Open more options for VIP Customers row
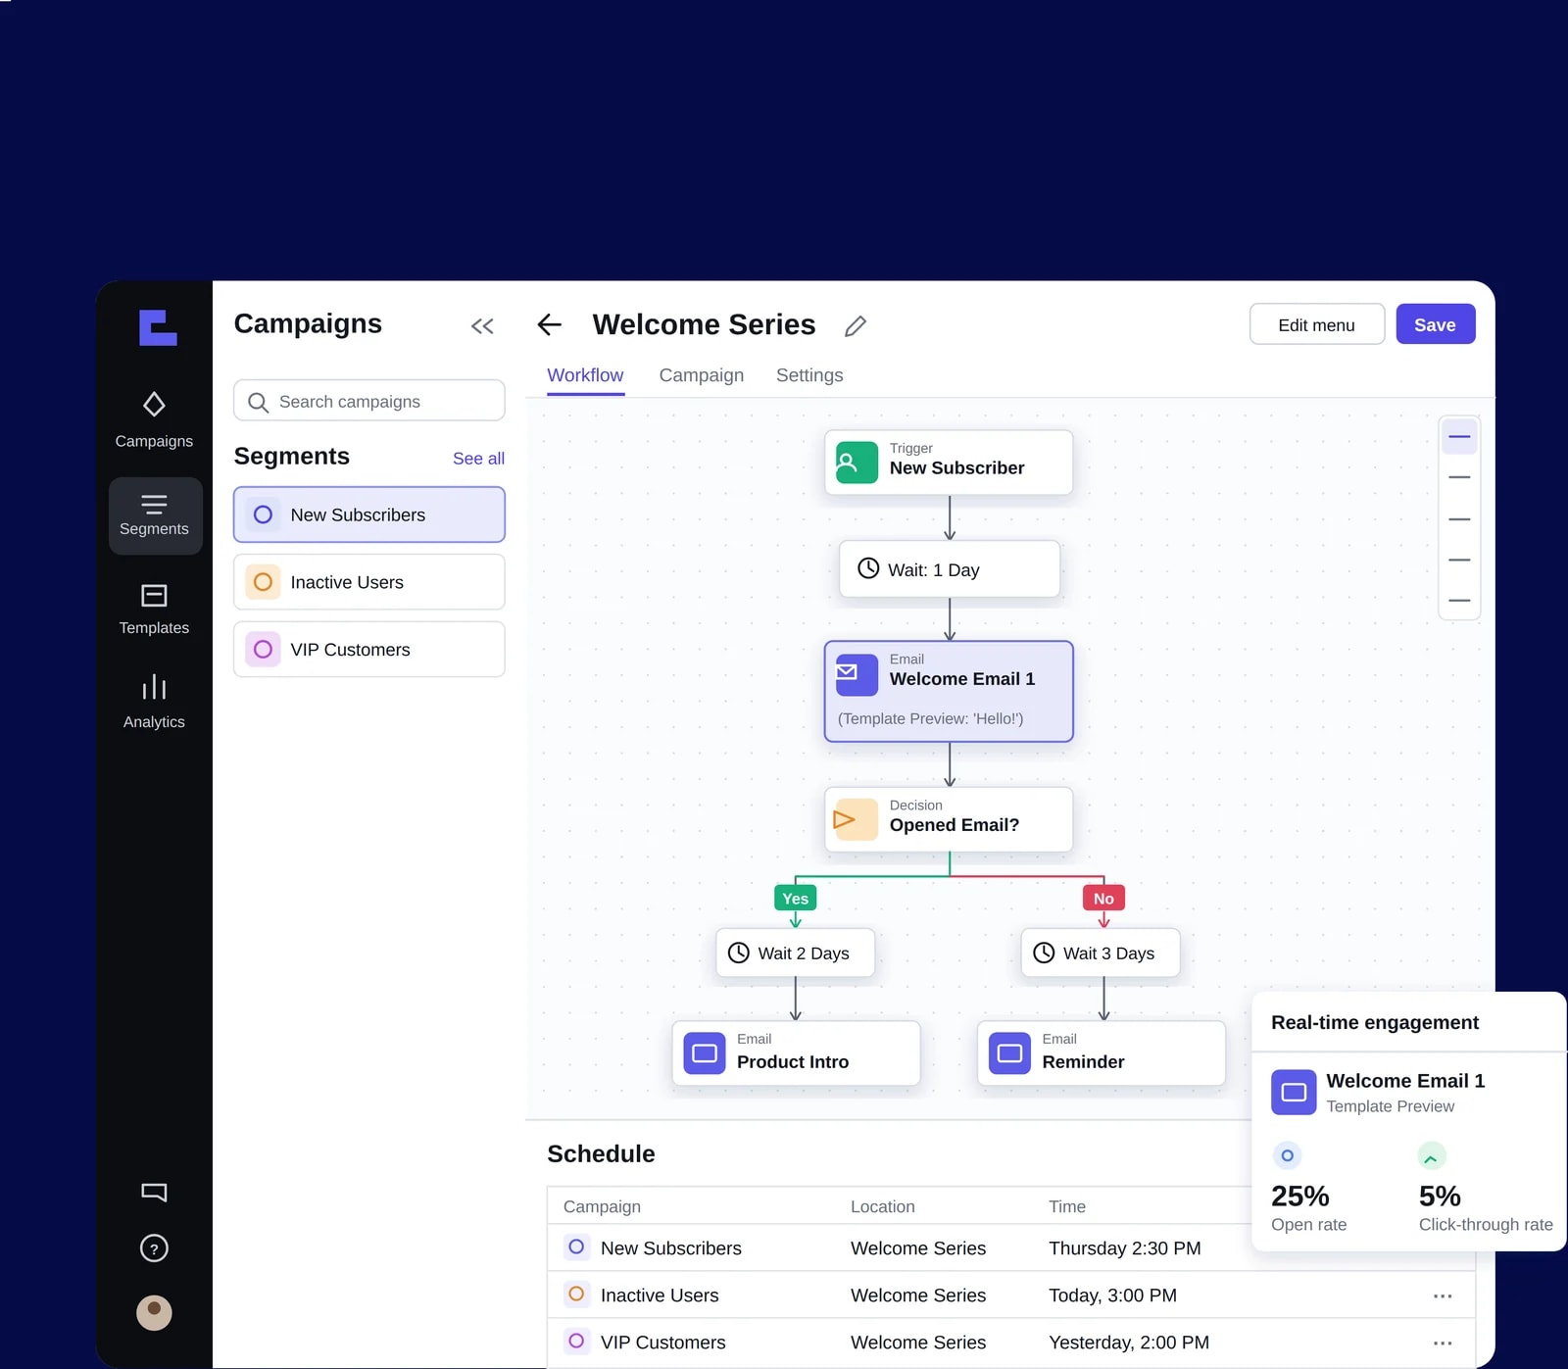Image resolution: width=1568 pixels, height=1369 pixels. pos(1443,1343)
